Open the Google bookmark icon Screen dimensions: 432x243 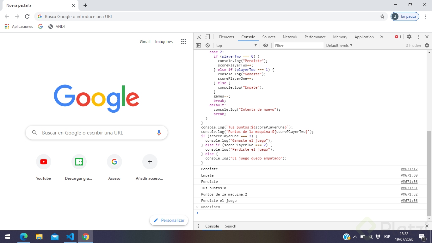(x=40, y=27)
